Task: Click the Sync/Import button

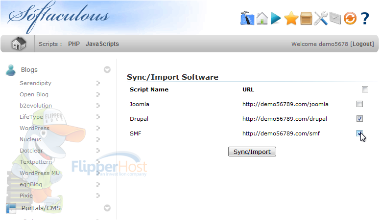Action: (252, 152)
